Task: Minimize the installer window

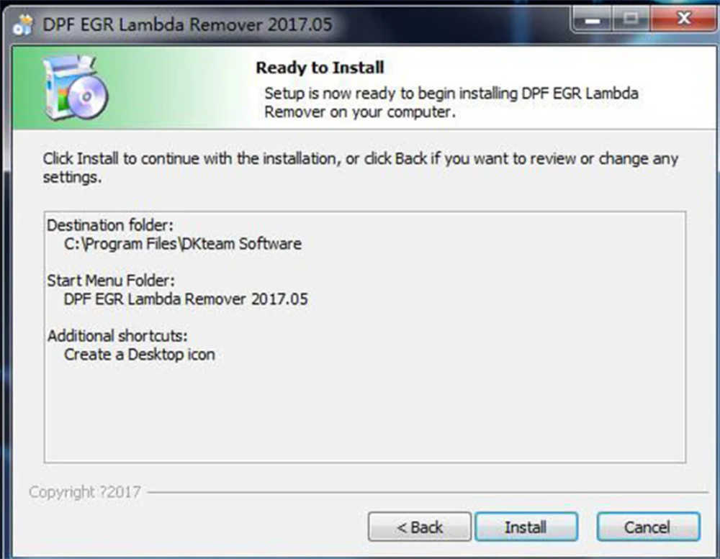Action: point(592,19)
